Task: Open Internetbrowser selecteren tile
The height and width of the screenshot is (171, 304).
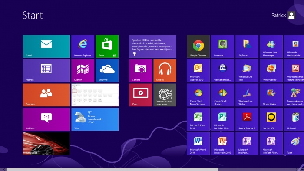Action: (x=165, y=95)
